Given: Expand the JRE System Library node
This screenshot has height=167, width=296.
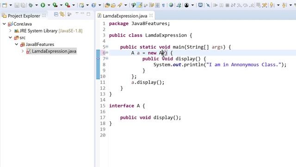Looking at the screenshot, I should (x=10, y=31).
